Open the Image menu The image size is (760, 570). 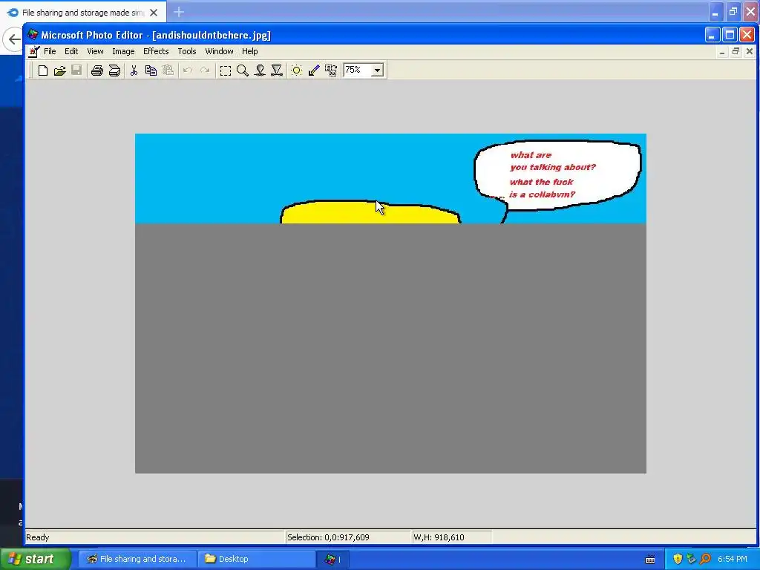pos(123,51)
